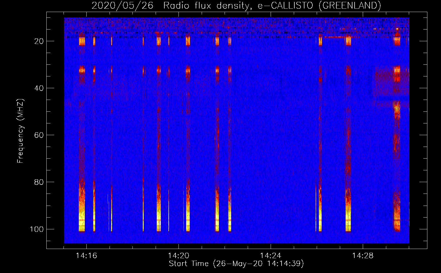
Task: Click the 'Frequency (MHZ)' axis label
Action: pos(21,131)
